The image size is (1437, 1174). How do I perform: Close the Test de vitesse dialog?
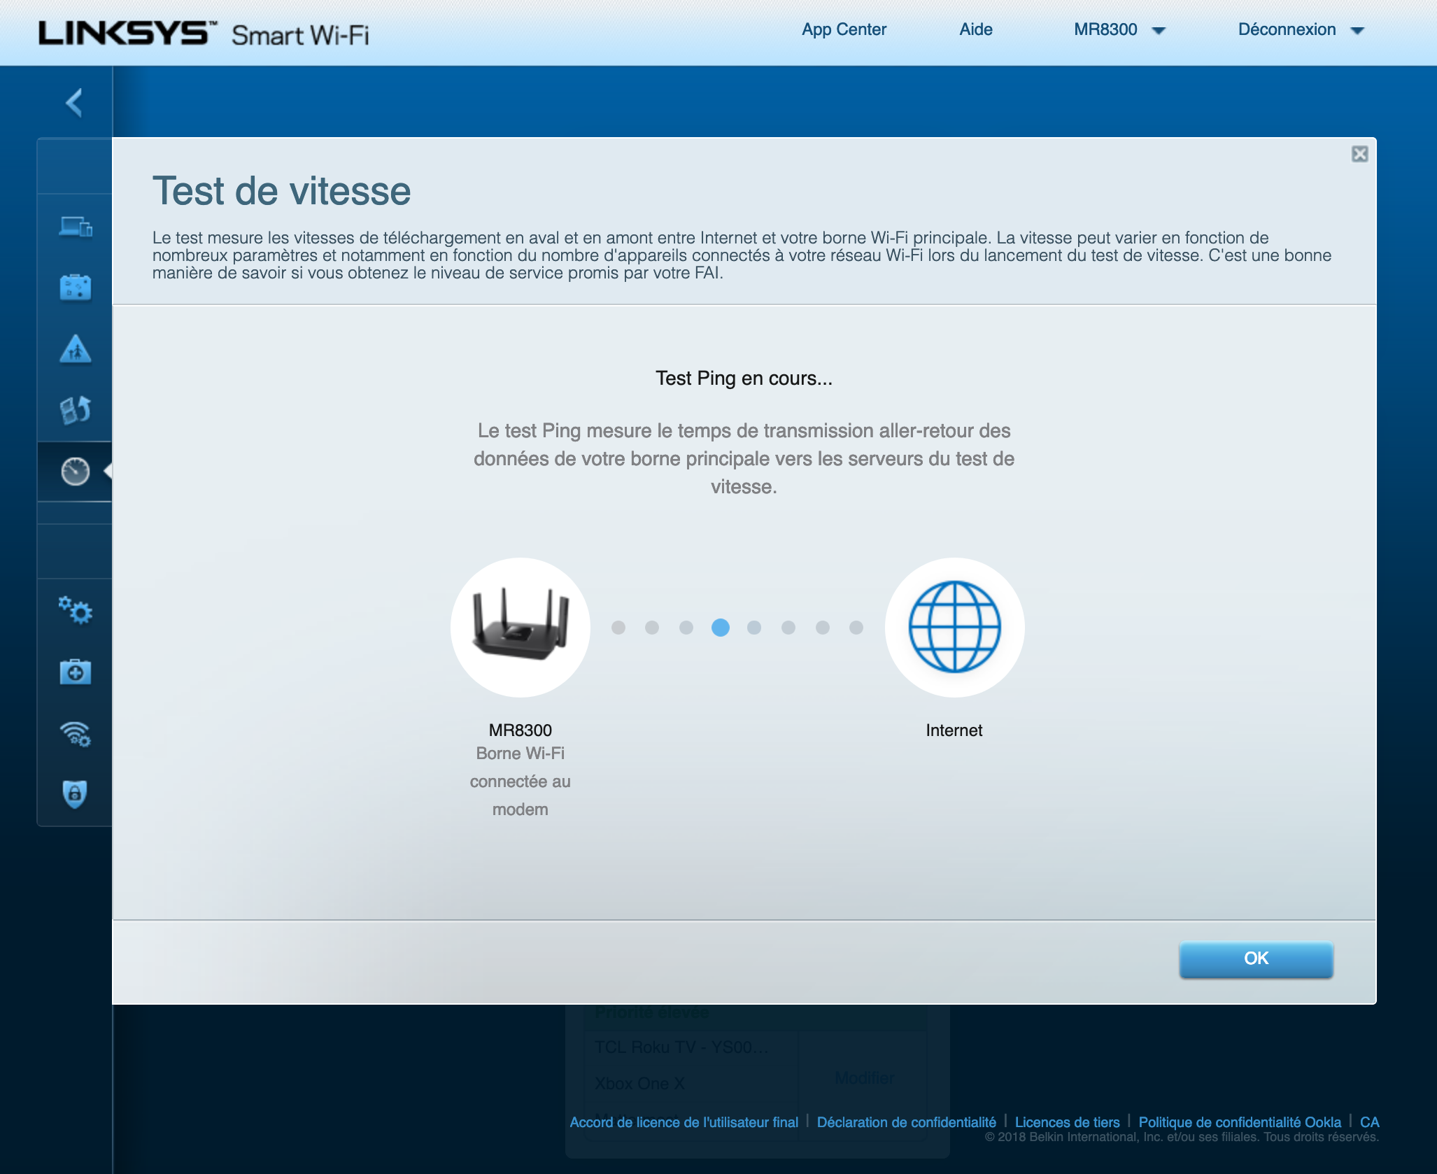1359,154
